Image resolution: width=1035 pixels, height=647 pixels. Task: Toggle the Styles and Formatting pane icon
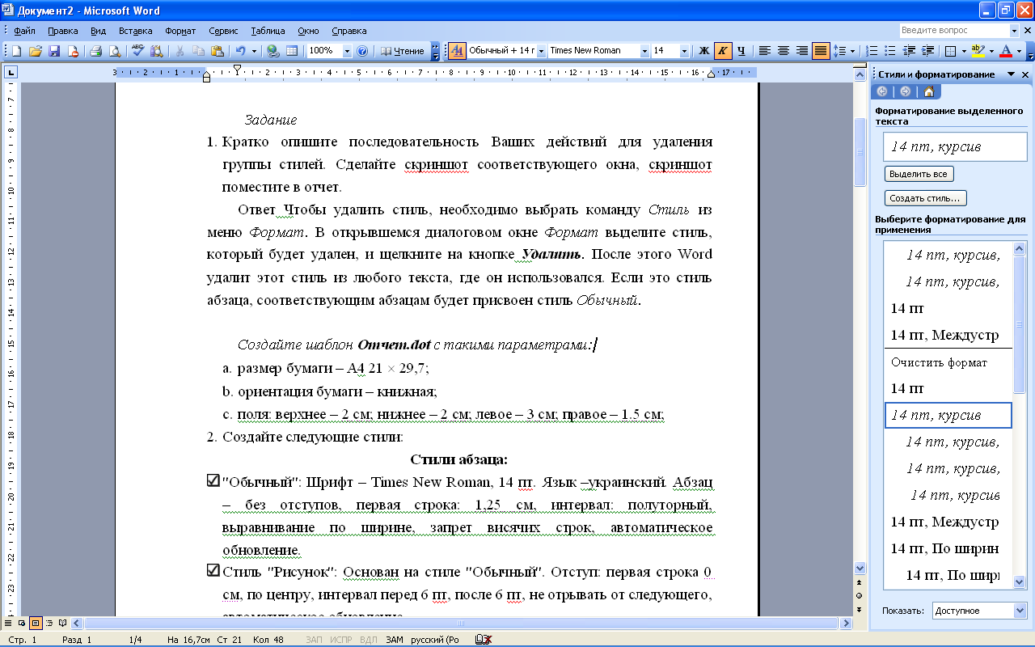pyautogui.click(x=457, y=51)
